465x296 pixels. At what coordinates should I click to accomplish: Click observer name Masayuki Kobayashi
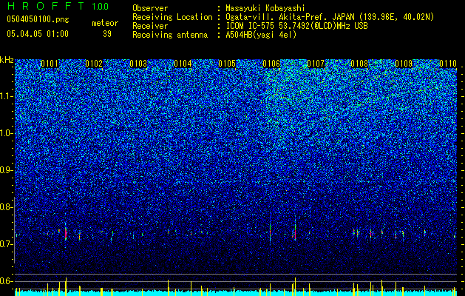[265, 8]
